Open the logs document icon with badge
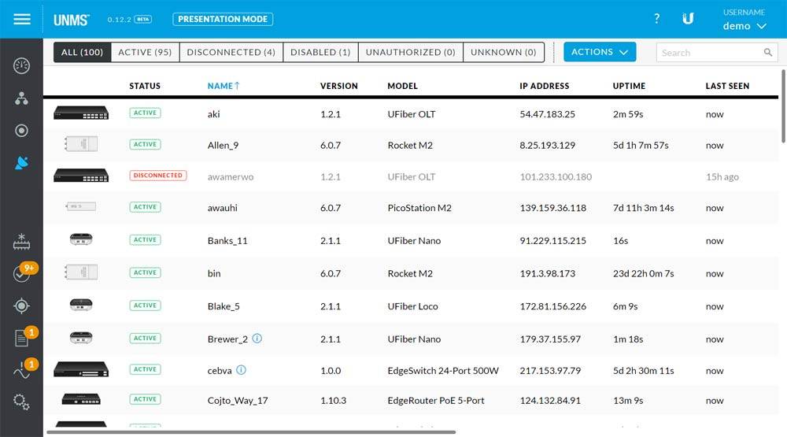Image resolution: width=787 pixels, height=437 pixels. [21, 339]
